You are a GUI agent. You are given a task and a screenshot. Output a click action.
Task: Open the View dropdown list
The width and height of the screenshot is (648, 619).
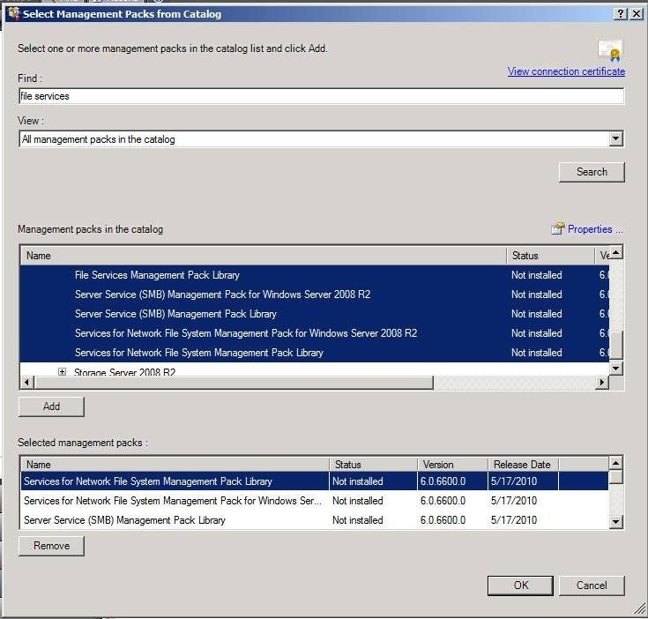coord(615,138)
